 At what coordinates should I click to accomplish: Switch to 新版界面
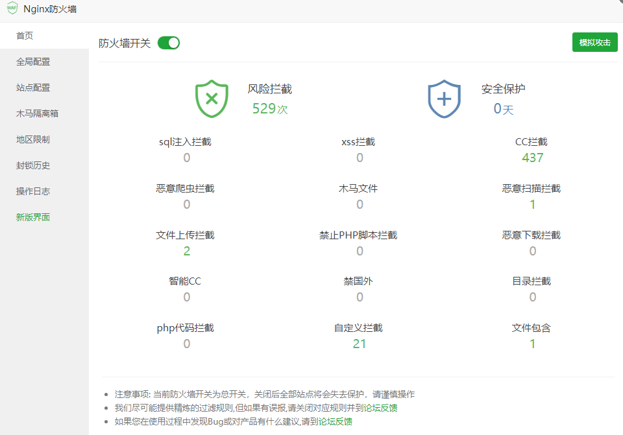point(45,217)
